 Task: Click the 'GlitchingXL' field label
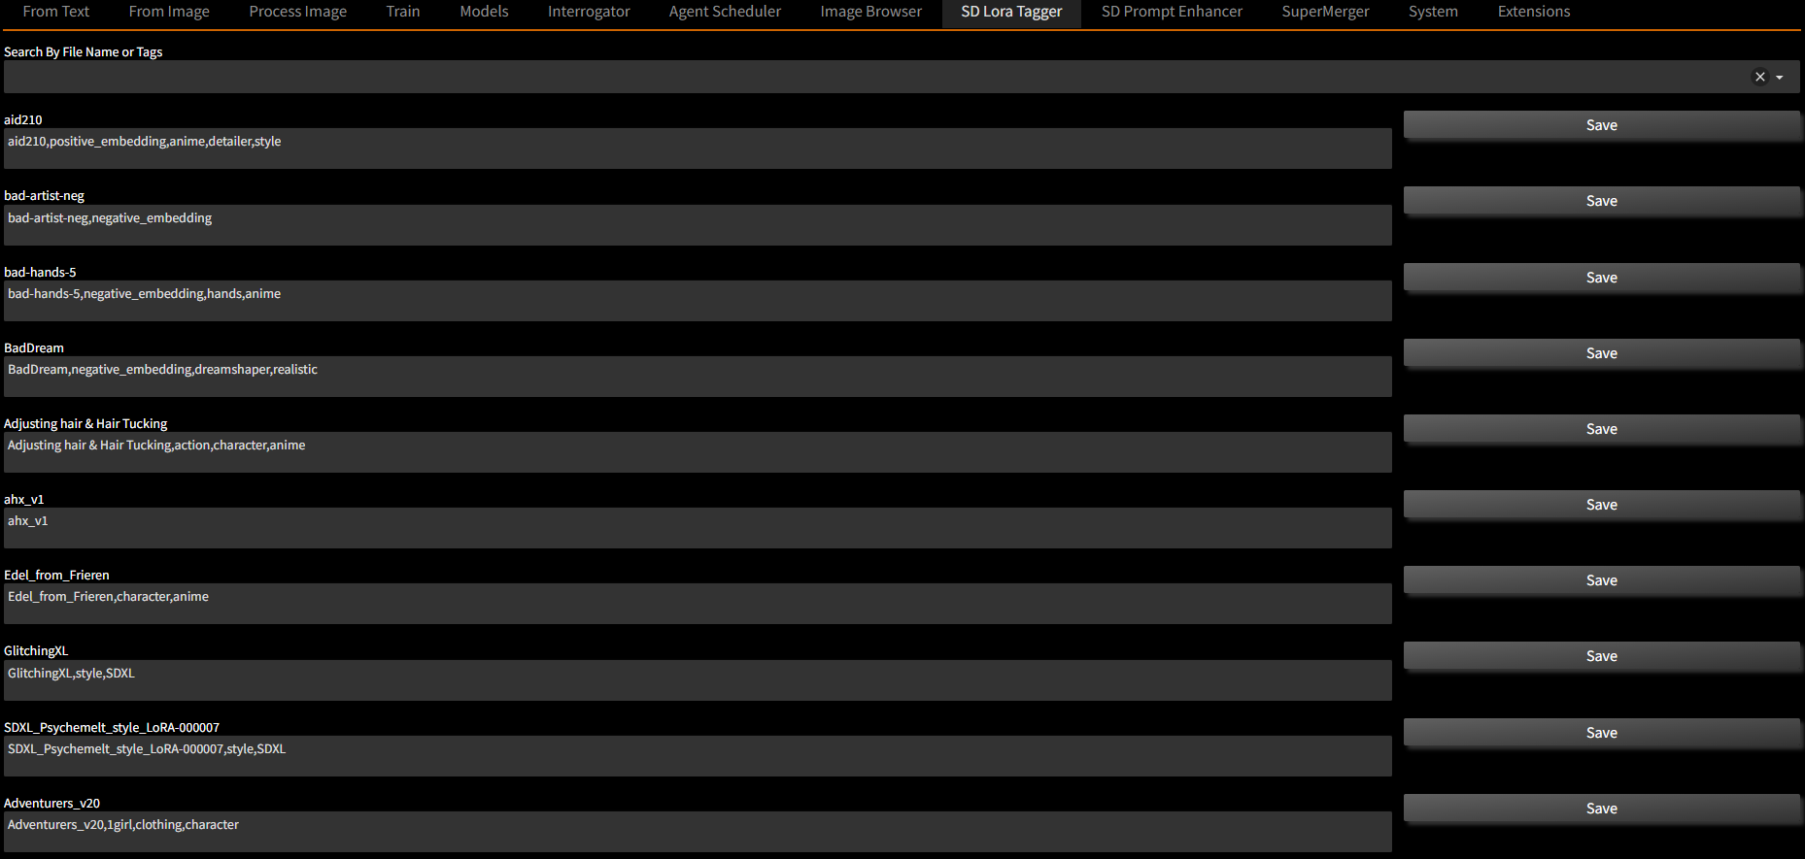pyautogui.click(x=36, y=651)
